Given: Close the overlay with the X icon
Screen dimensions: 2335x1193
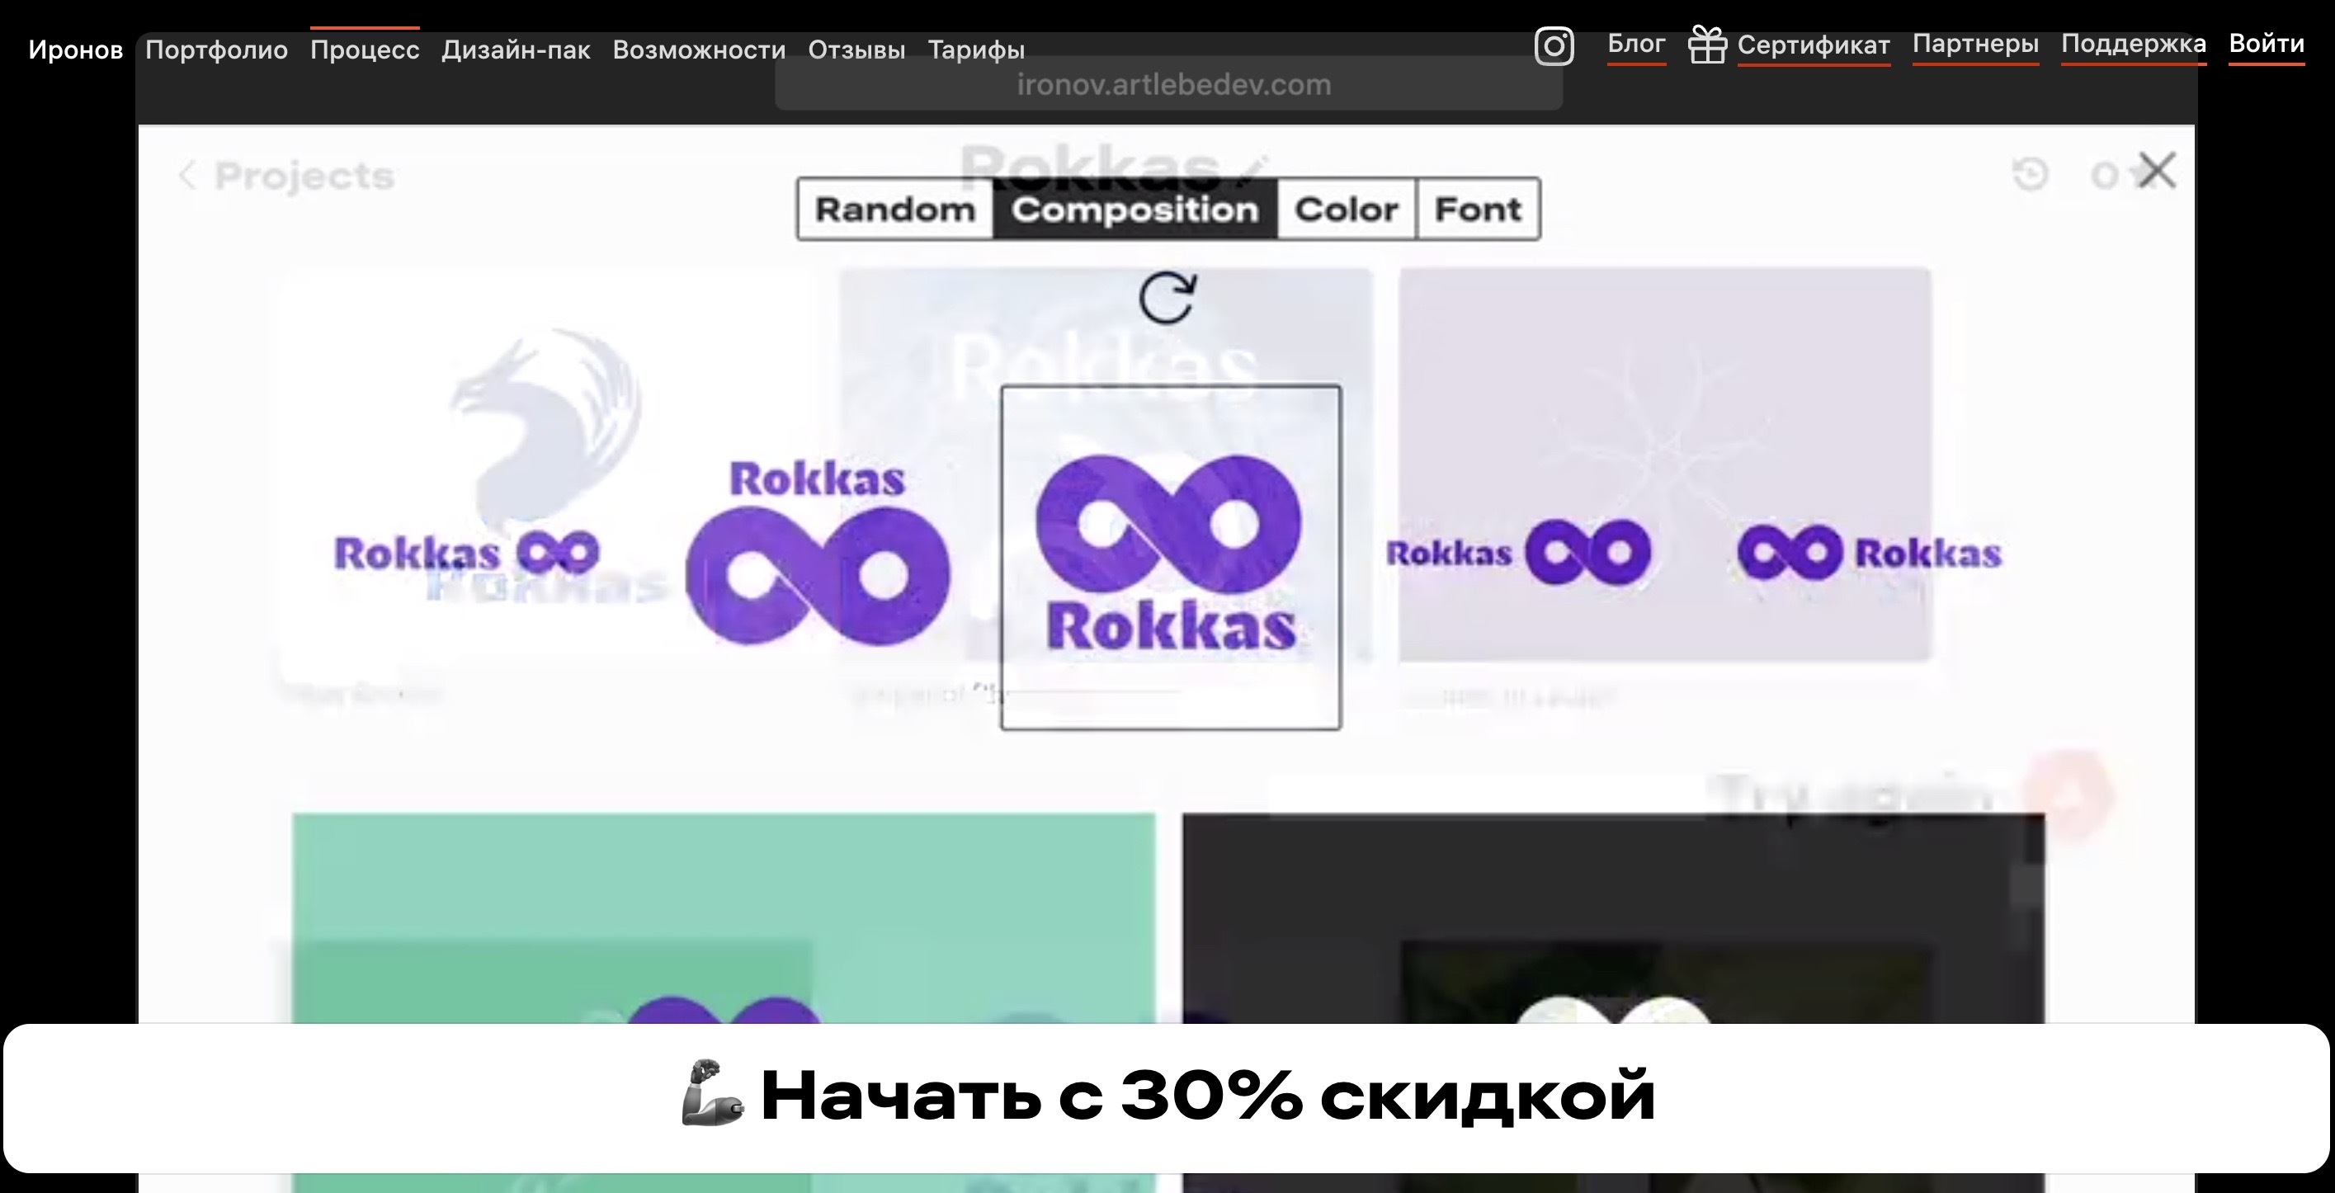Looking at the screenshot, I should click(x=2157, y=169).
